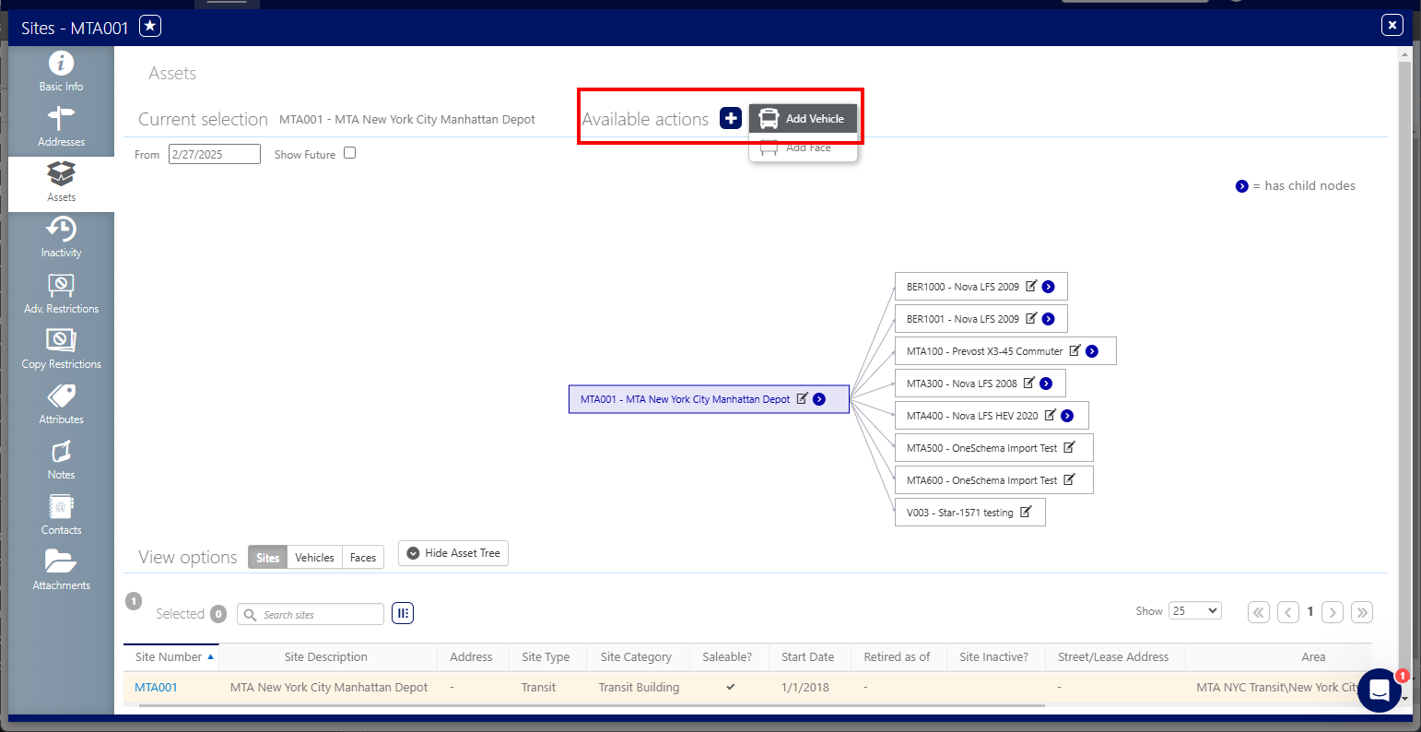Click Hide Asset Tree button
1421x732 pixels.
click(x=453, y=553)
